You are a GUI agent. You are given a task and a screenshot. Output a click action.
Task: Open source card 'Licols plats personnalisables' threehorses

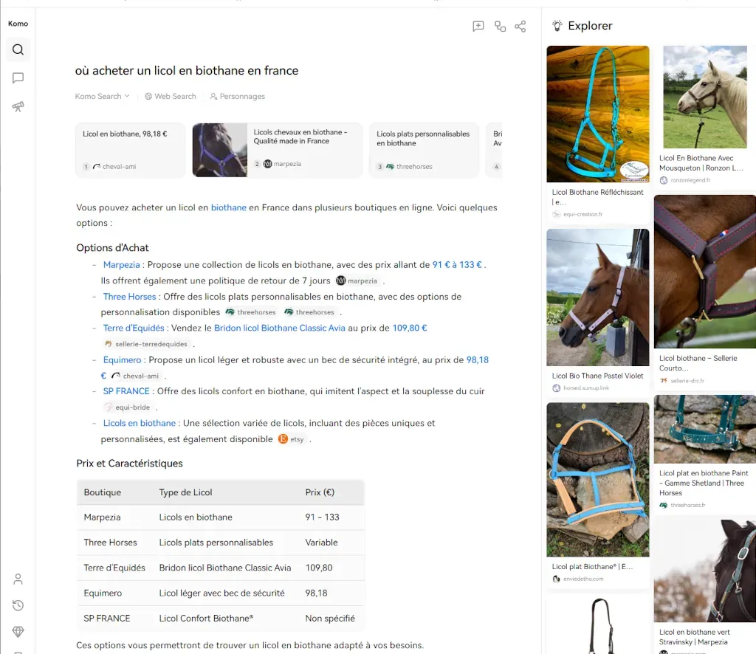(x=425, y=151)
